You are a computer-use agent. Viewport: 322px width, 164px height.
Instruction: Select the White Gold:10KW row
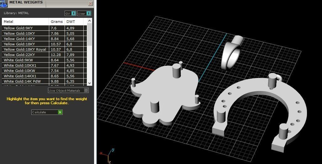pos(44,71)
